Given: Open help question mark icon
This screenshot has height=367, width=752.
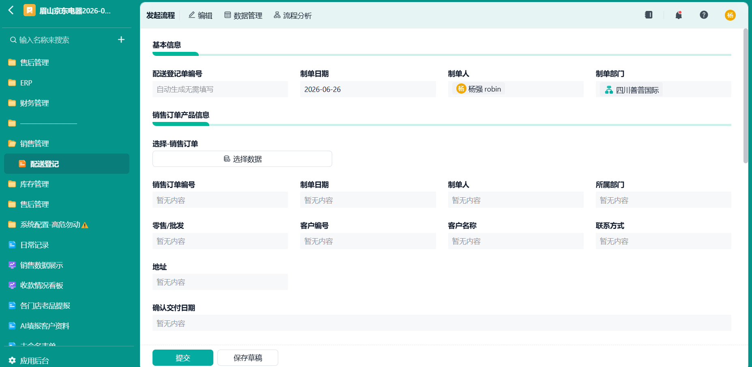Looking at the screenshot, I should [x=704, y=15].
